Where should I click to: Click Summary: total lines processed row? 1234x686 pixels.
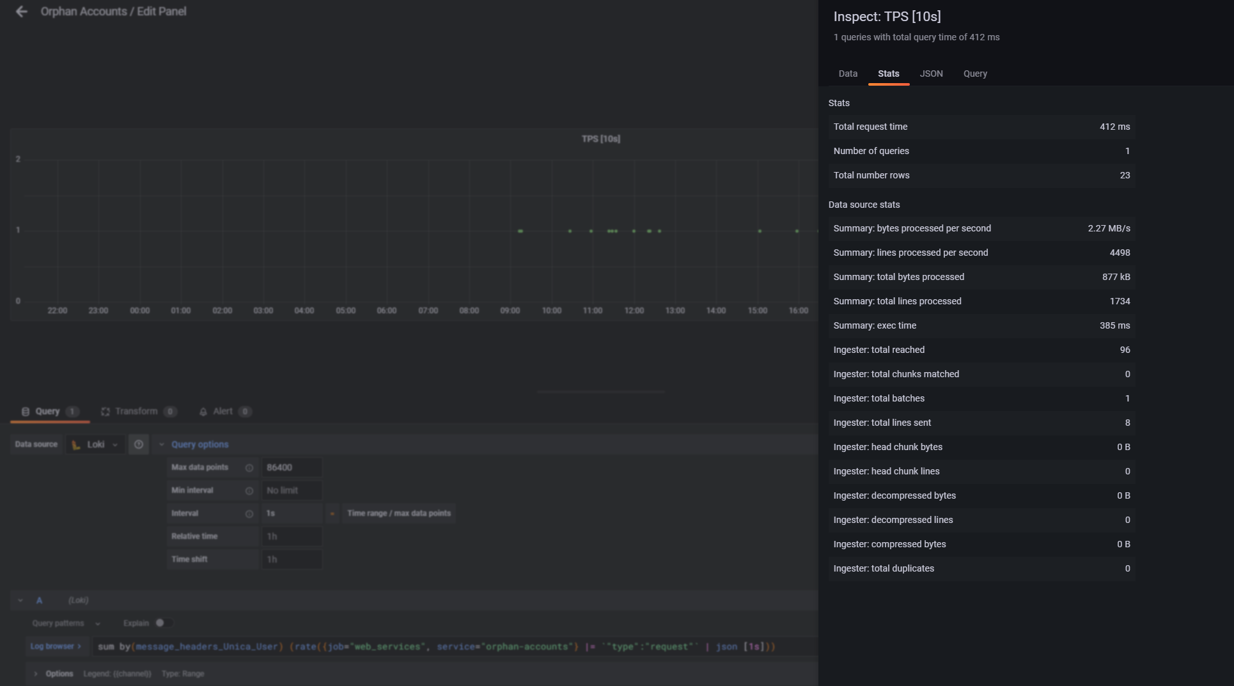tap(981, 301)
